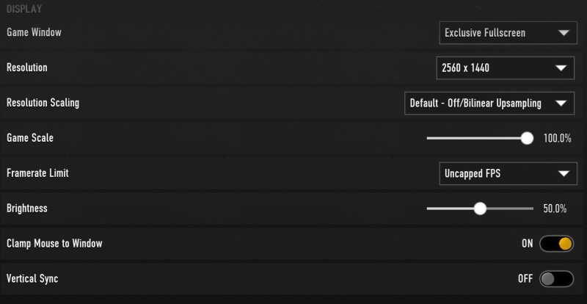Expand the Resolution Scaling dropdown

tap(489, 104)
